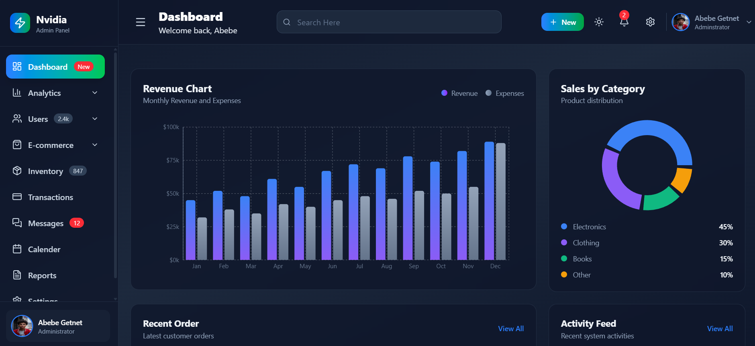Screen dimensions: 755x346
Task: Click the Sales by Category title
Action: click(x=603, y=89)
